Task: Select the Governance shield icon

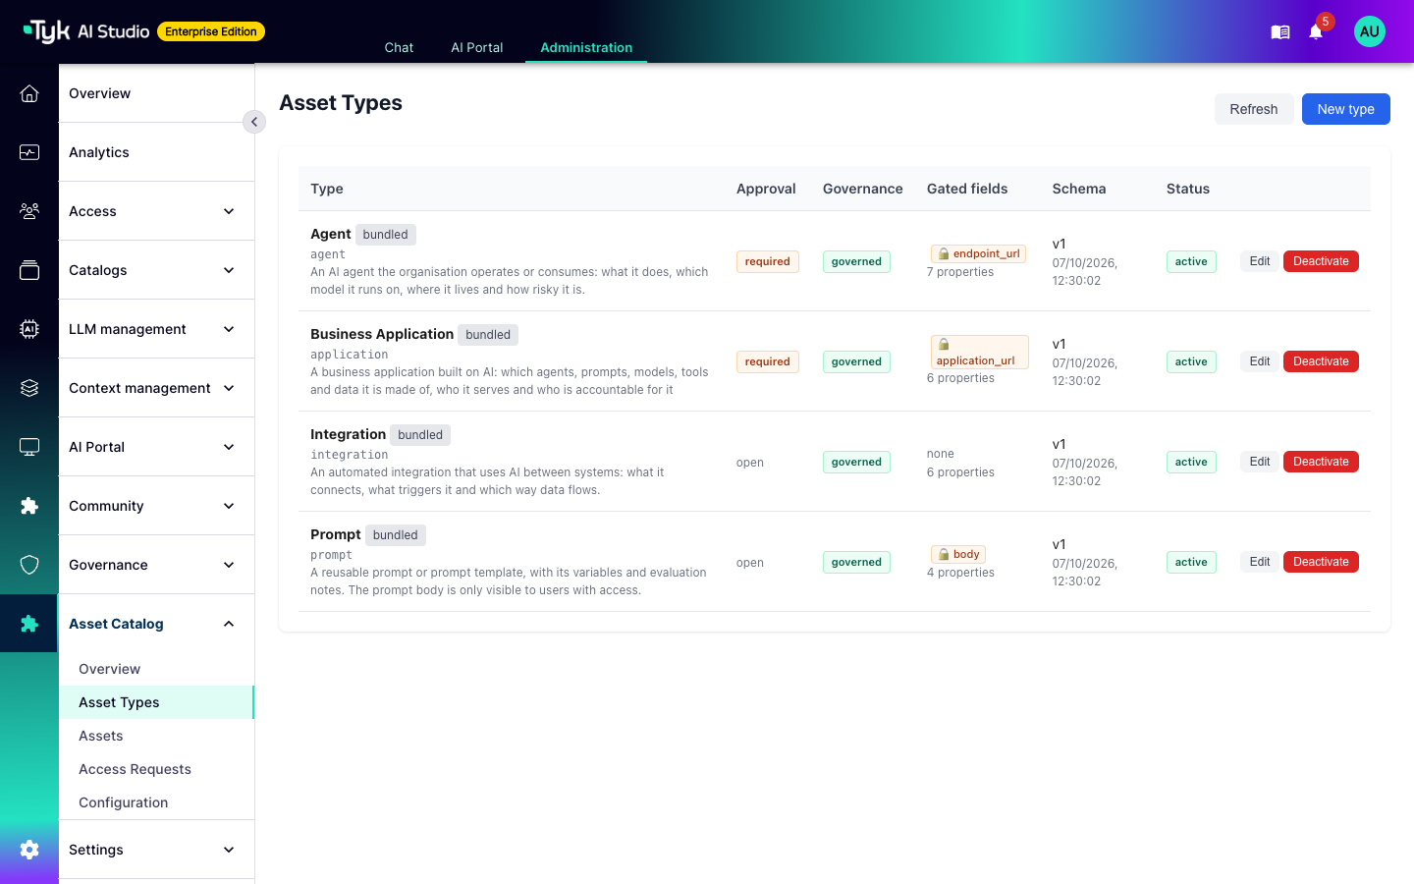Action: 29,565
